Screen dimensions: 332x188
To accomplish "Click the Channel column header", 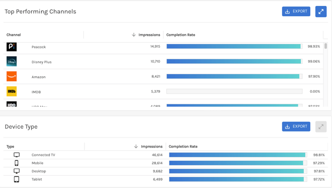I will pyautogui.click(x=13, y=35).
